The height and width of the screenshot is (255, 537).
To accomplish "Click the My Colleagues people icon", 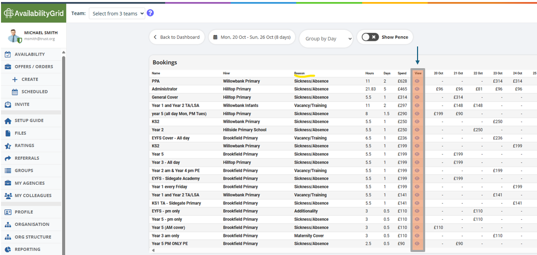I will click(x=8, y=195).
